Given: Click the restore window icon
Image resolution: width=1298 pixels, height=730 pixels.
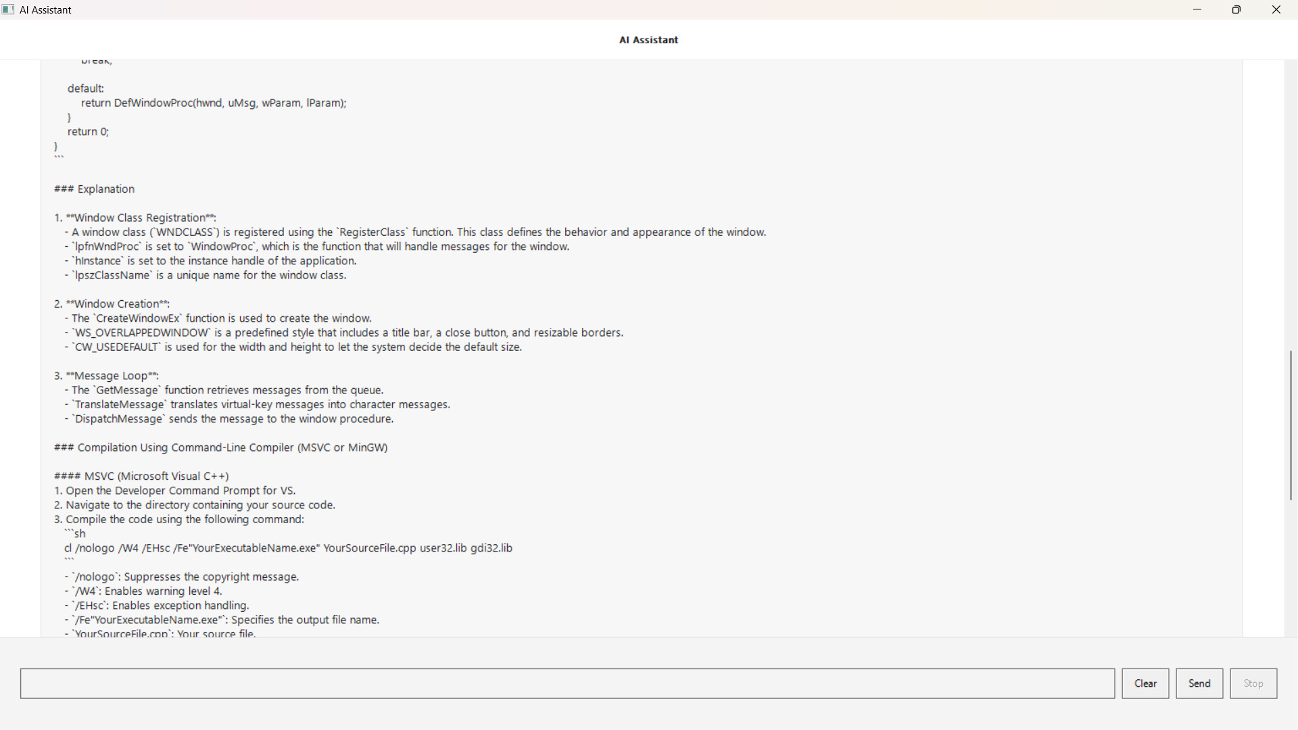Looking at the screenshot, I should click(1236, 9).
